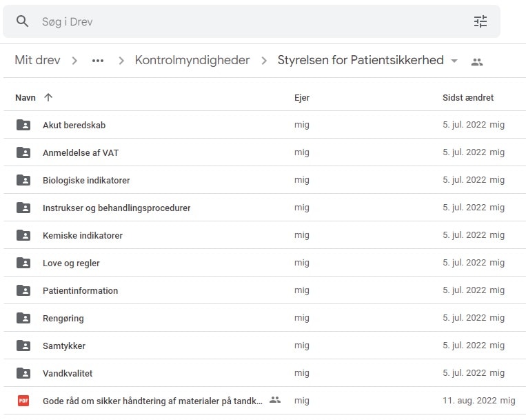Click breadcrumb chevron before Styrelsen for Patientsikkerhed

[264, 61]
